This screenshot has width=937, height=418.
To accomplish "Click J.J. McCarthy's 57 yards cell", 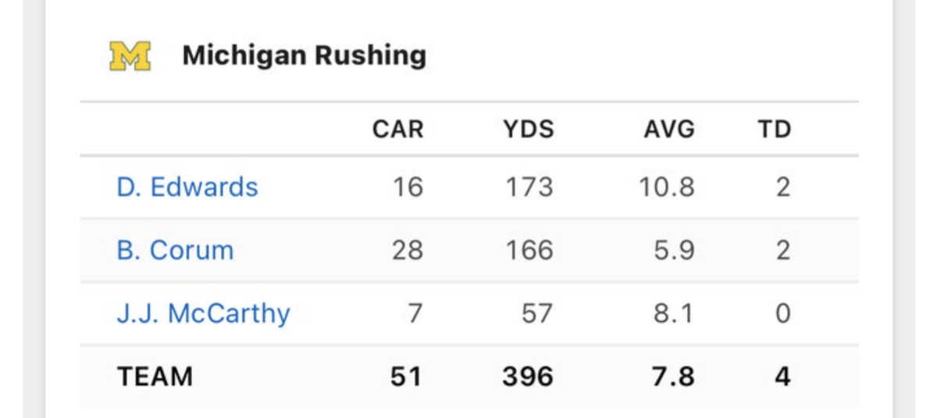I will pyautogui.click(x=536, y=313).
